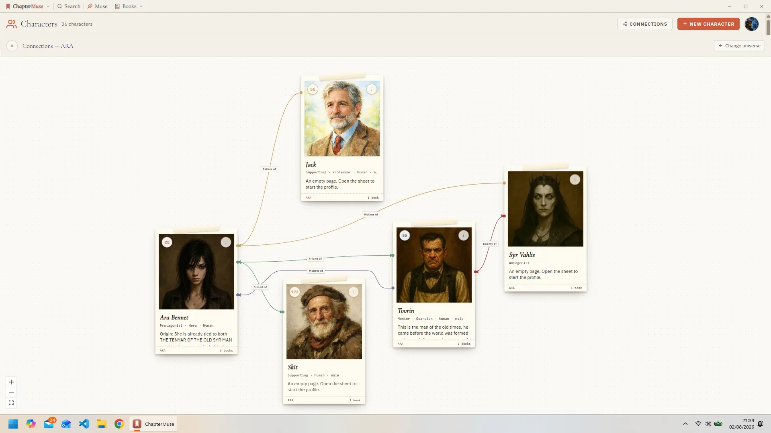
Task: Click the Connections button
Action: 644,24
